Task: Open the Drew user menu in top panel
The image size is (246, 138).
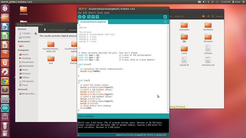Action: 236,2
